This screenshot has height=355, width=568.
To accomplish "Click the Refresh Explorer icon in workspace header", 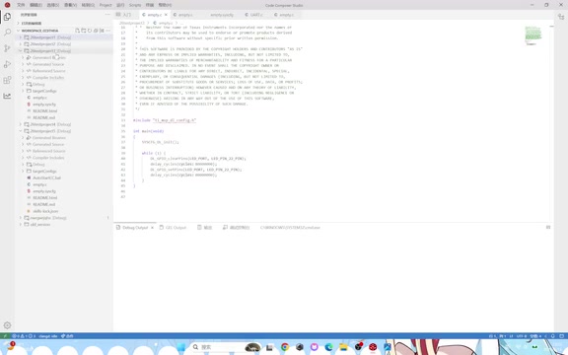I will pos(90,31).
